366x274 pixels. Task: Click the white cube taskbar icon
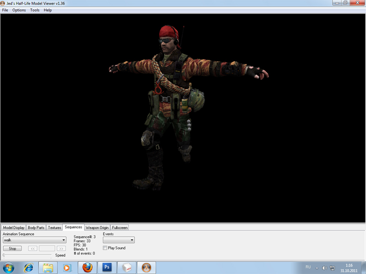click(127, 267)
